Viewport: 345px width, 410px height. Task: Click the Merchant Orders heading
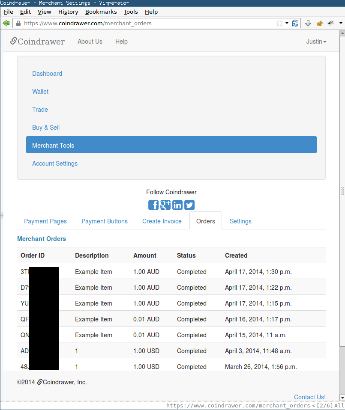42,239
